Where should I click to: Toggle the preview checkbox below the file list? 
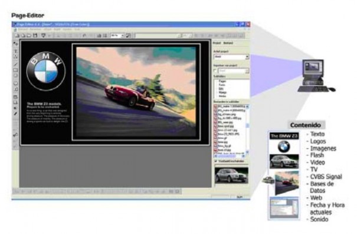pos(215,161)
